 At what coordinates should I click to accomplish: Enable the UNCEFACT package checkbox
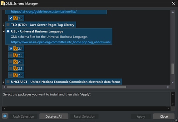(8, 82)
